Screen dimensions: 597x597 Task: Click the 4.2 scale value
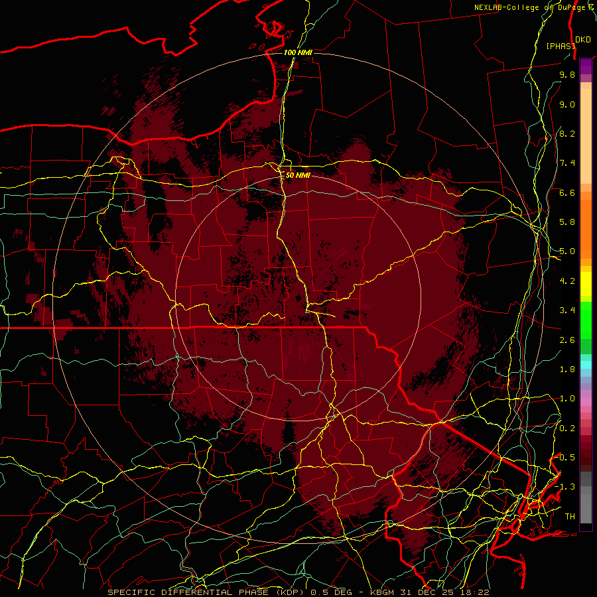point(567,281)
